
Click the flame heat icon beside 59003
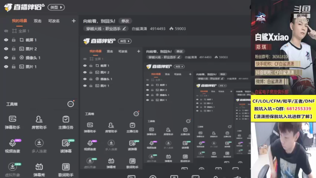click(171, 28)
